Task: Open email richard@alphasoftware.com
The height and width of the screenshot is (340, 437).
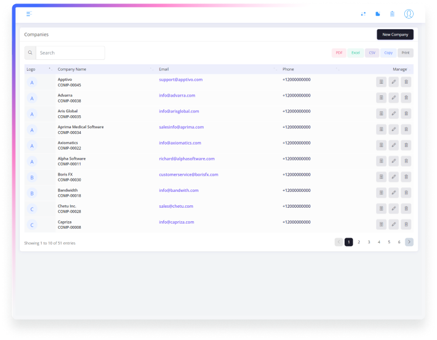Action: pyautogui.click(x=187, y=159)
